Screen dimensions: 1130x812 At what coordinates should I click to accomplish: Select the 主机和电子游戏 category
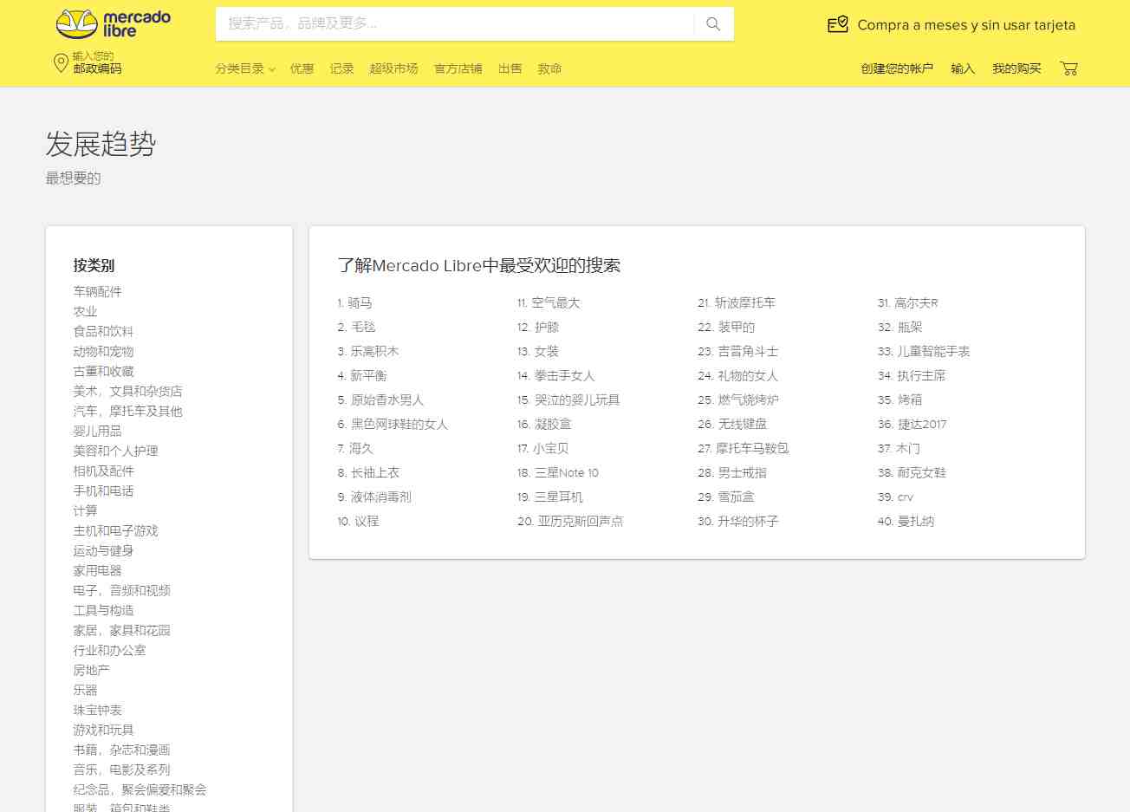pos(115,530)
